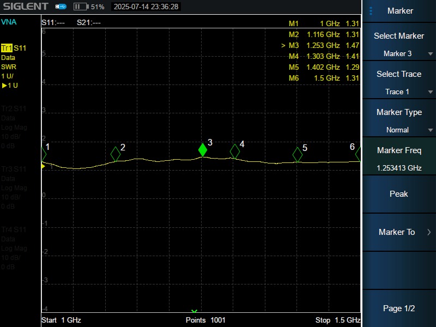Click the M4 1.303 GHz marker row
The width and height of the screenshot is (436, 327).
pos(324,56)
